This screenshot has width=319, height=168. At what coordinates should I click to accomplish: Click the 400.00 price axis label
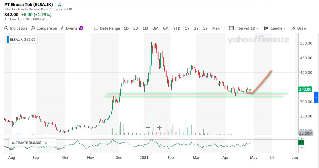[306, 72]
